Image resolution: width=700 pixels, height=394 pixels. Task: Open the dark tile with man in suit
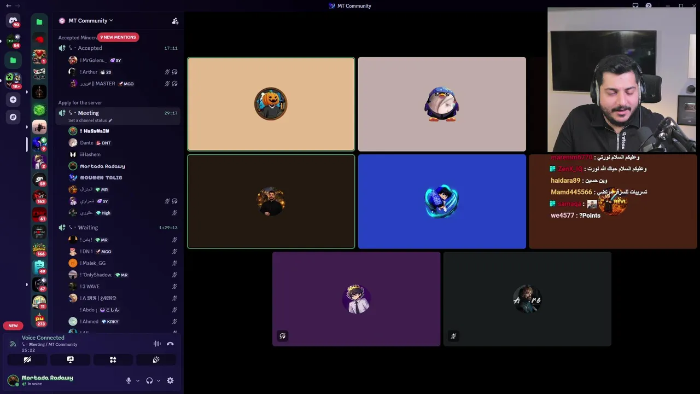(x=271, y=201)
